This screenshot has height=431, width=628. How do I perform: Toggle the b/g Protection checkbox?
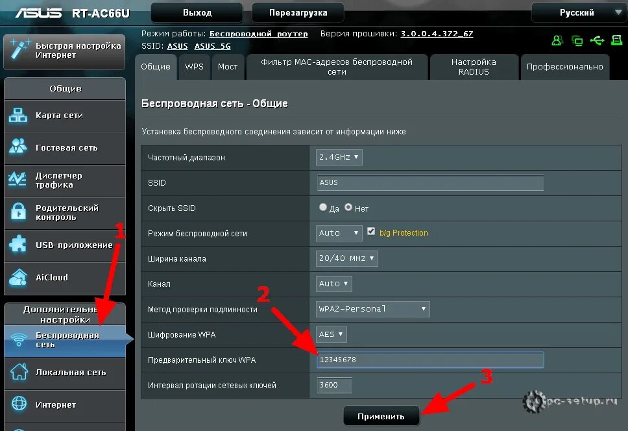[371, 231]
